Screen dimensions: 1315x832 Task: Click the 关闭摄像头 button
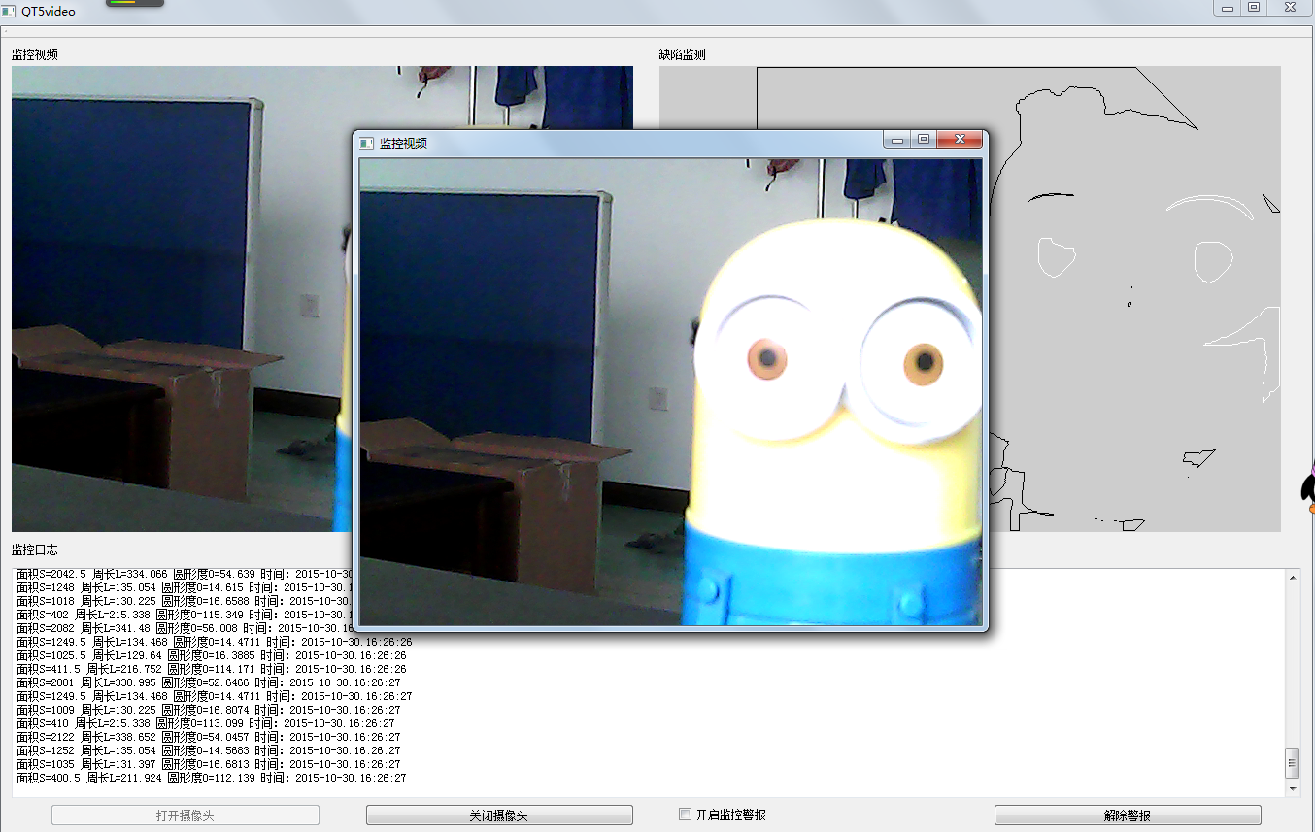click(x=499, y=815)
